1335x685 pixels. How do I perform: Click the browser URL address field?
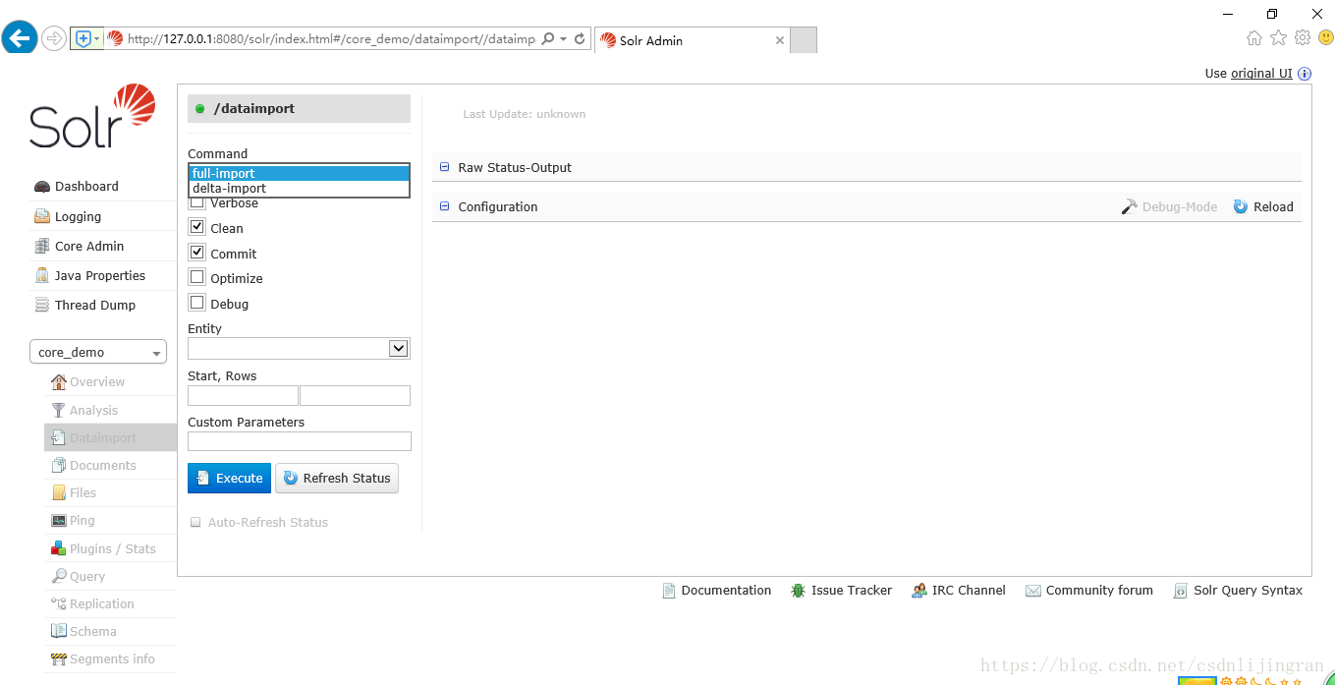[331, 39]
